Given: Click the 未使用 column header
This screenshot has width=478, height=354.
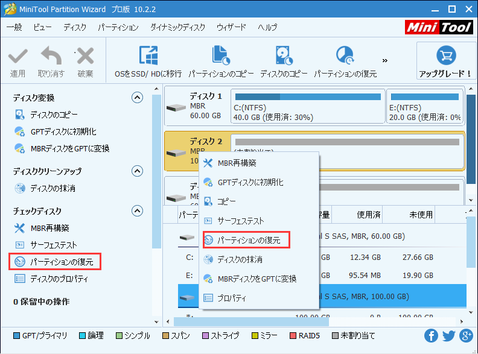Looking at the screenshot, I should (x=409, y=215).
